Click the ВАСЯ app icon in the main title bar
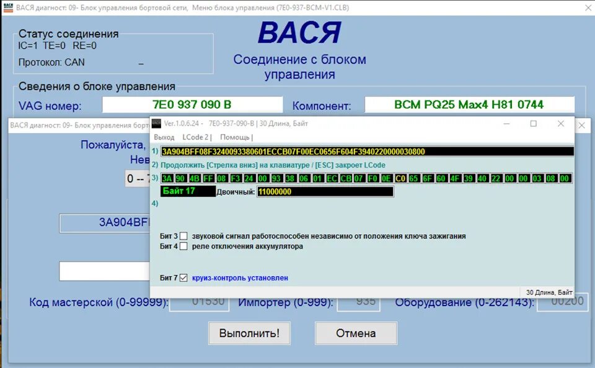This screenshot has height=368, width=595. pyautogui.click(x=8, y=7)
